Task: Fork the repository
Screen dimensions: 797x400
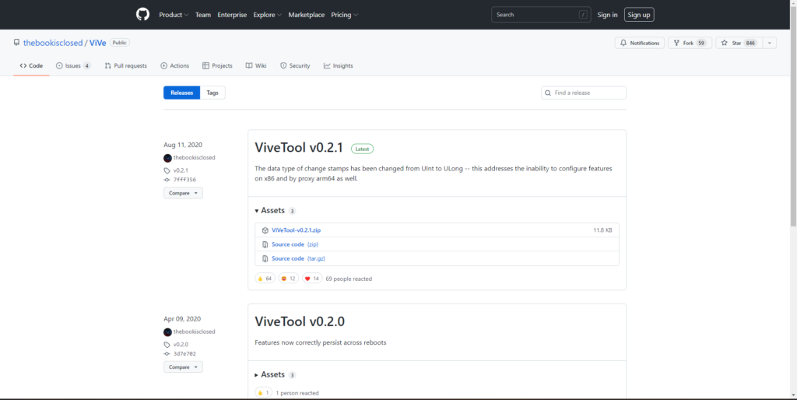Action: pyautogui.click(x=690, y=44)
